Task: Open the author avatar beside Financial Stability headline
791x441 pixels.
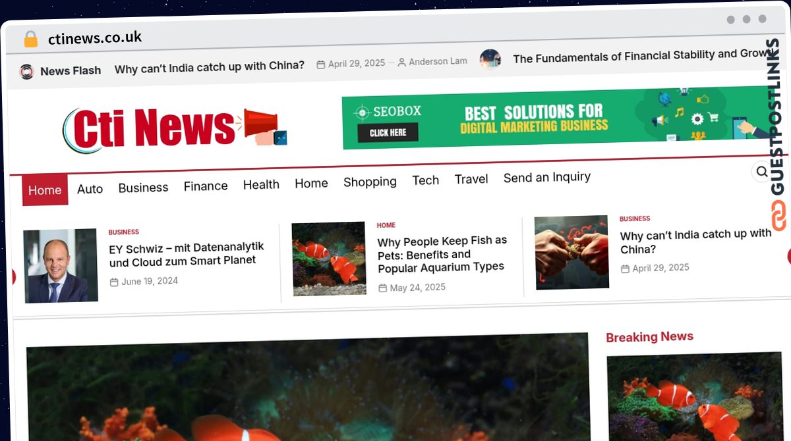Action: click(490, 59)
